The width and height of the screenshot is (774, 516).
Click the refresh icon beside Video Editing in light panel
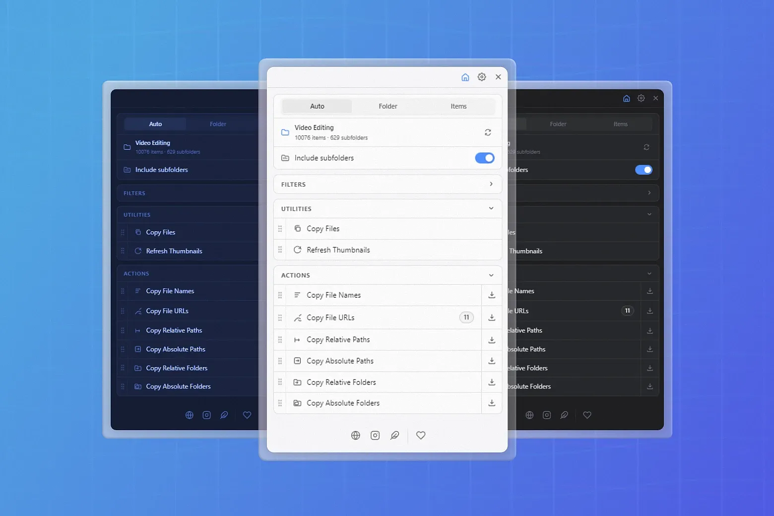(488, 132)
